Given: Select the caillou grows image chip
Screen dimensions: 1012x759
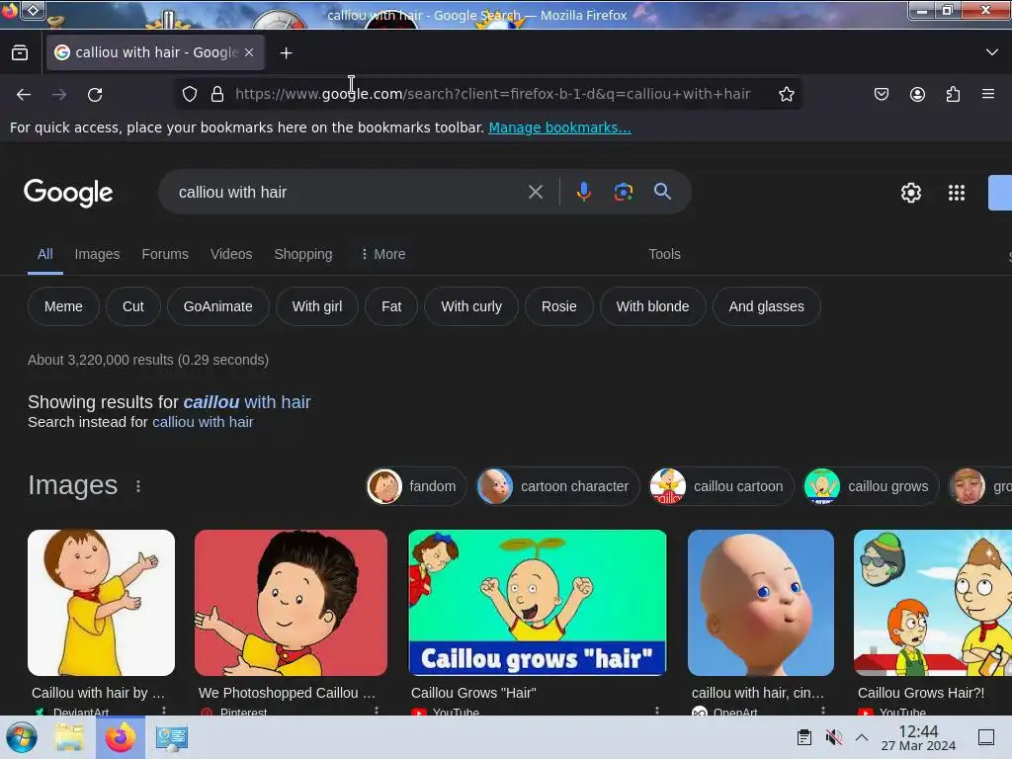Looking at the screenshot, I should [871, 486].
